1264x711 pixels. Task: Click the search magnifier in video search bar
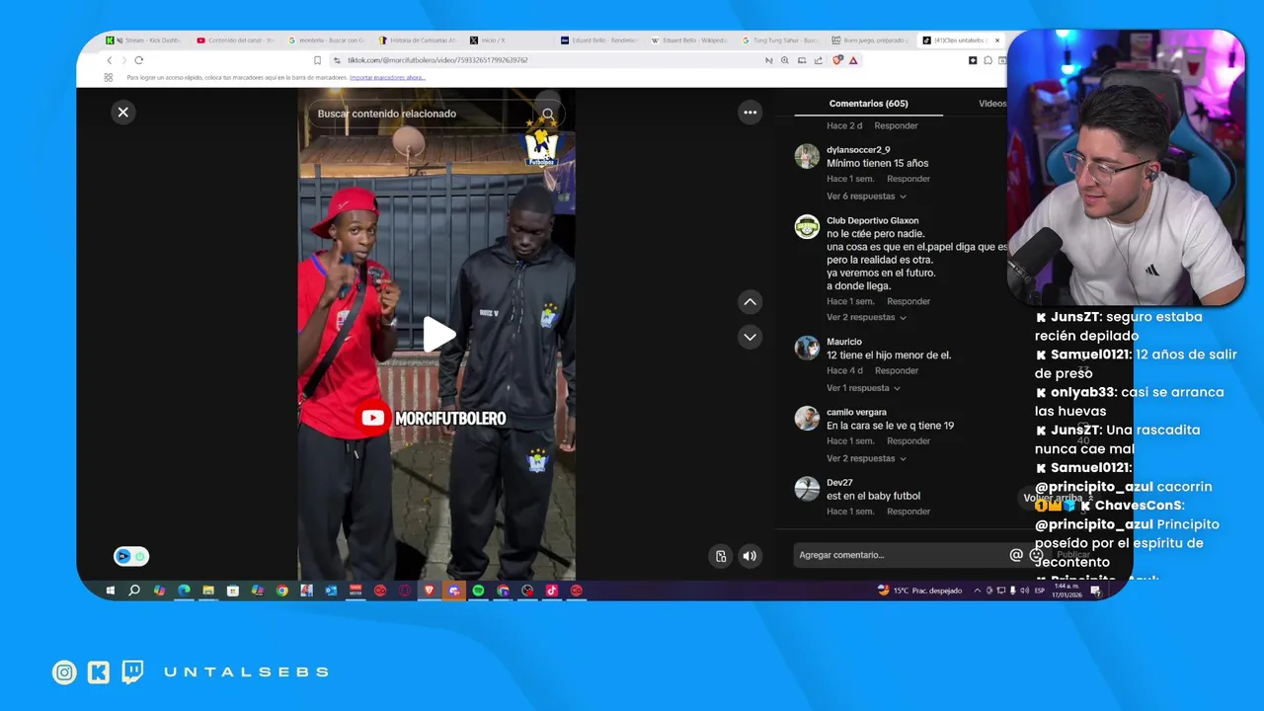tap(548, 115)
